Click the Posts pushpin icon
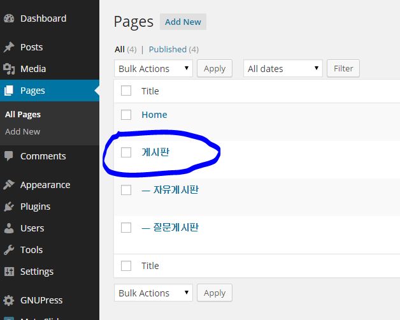The image size is (400, 320). point(9,47)
